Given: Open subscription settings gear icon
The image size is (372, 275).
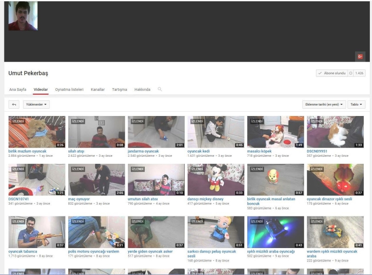Looking at the screenshot, I should tap(350, 73).
